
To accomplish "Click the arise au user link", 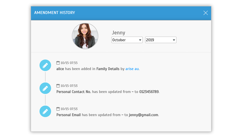I will coord(132,69).
